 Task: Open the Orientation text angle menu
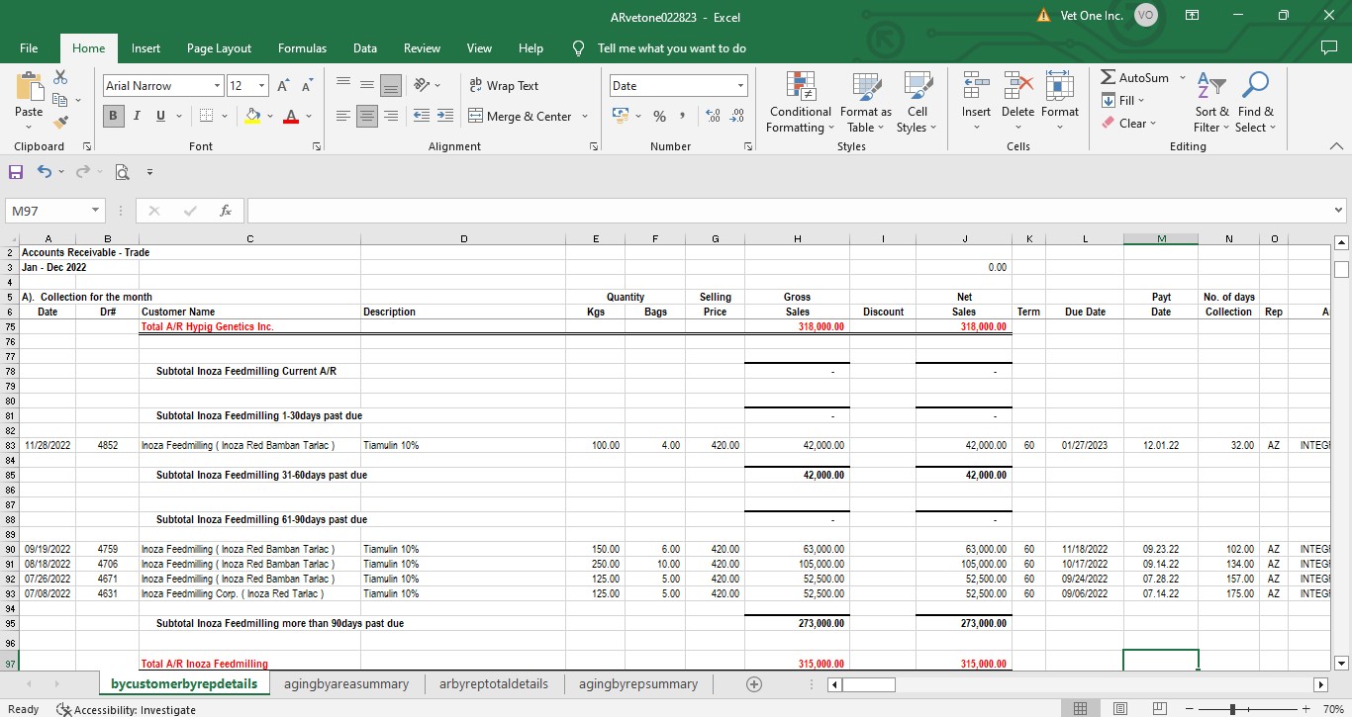coord(428,85)
